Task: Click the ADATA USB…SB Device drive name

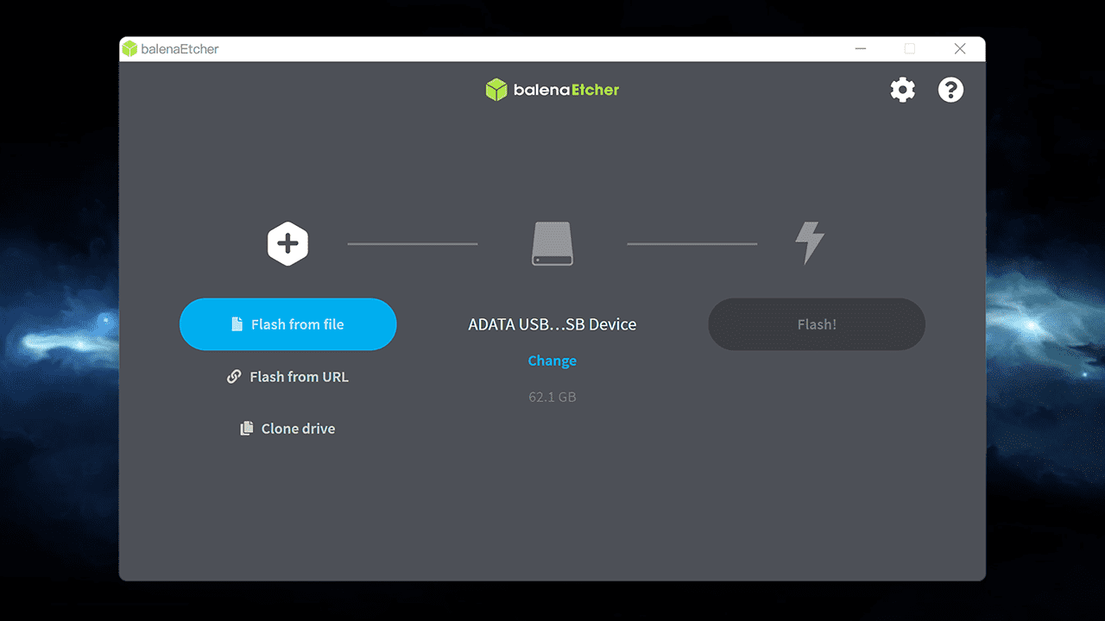Action: tap(552, 324)
